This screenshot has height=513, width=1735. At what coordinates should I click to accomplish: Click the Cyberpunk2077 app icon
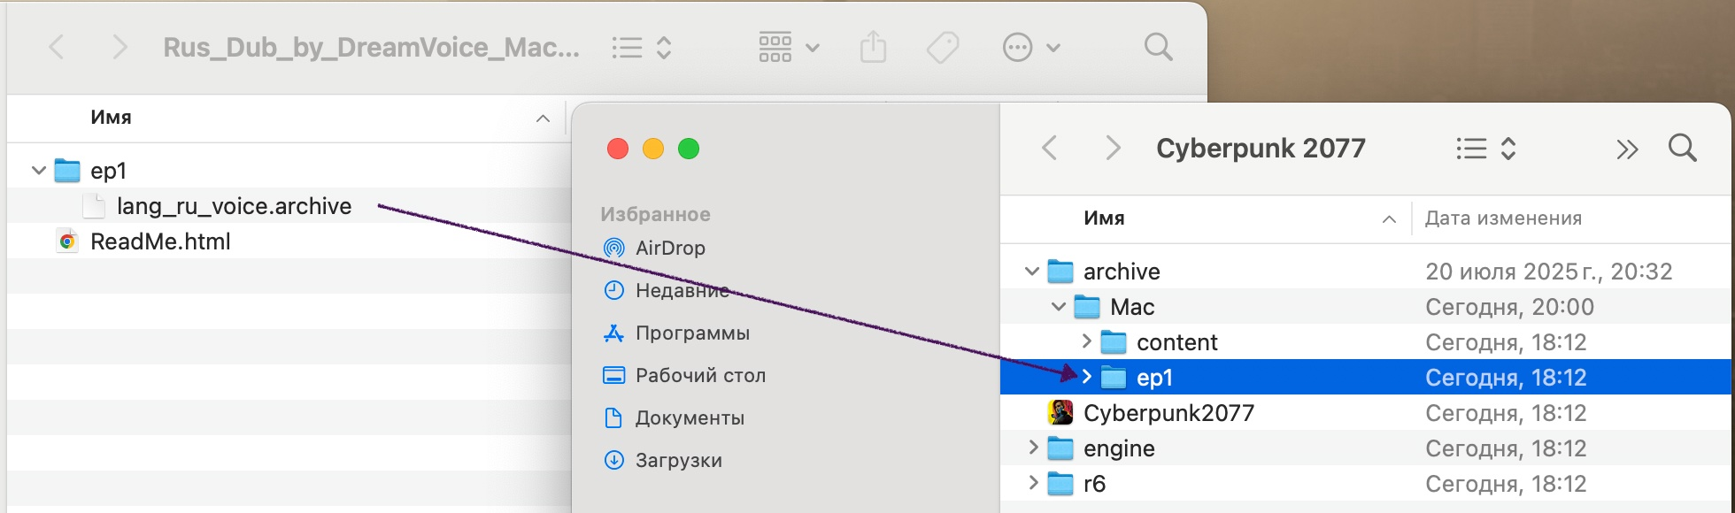pos(1060,412)
